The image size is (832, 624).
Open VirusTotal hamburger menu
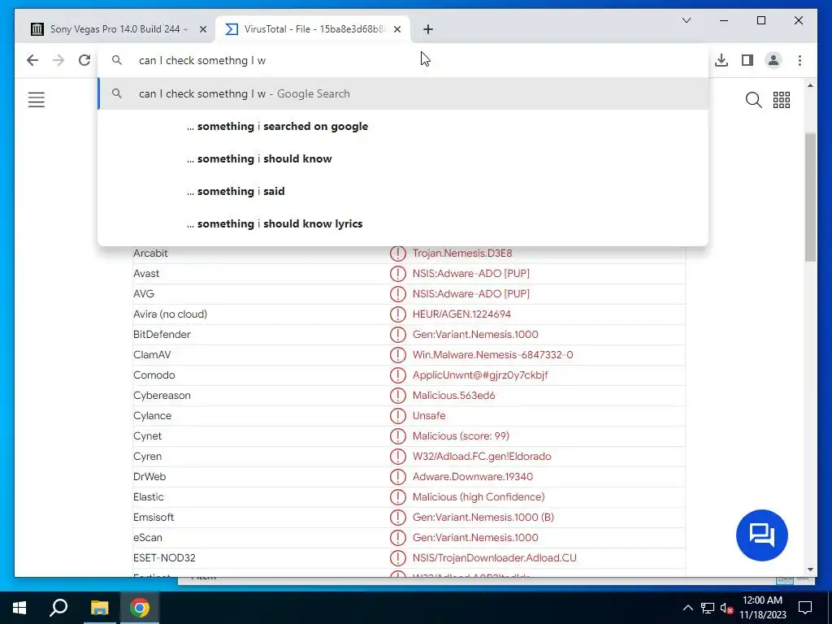click(36, 100)
